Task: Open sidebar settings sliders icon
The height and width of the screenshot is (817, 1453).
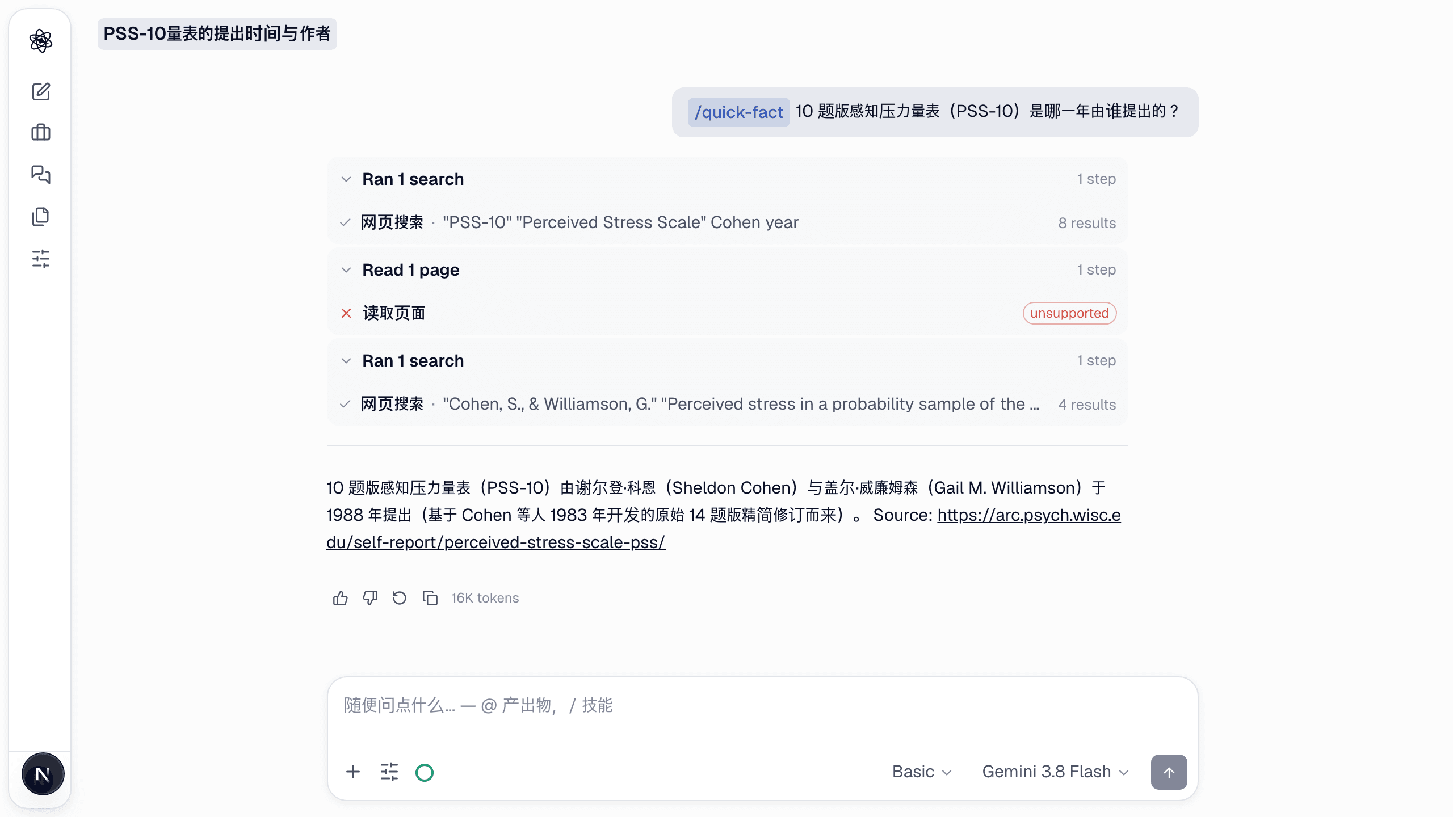Action: [x=41, y=259]
